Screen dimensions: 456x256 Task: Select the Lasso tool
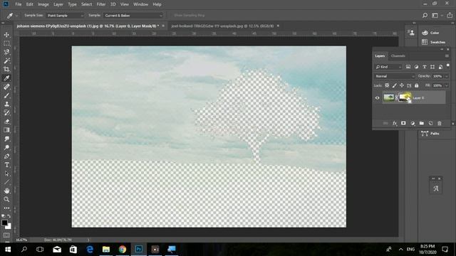[x=6, y=52]
